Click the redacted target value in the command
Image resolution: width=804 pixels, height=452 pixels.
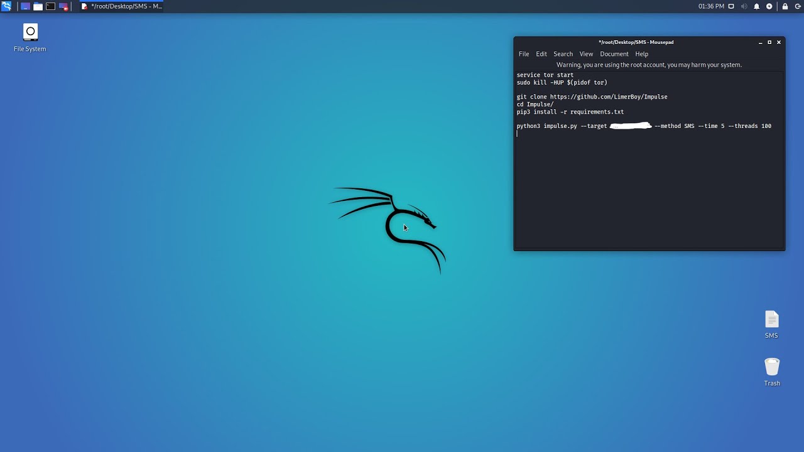click(x=631, y=126)
